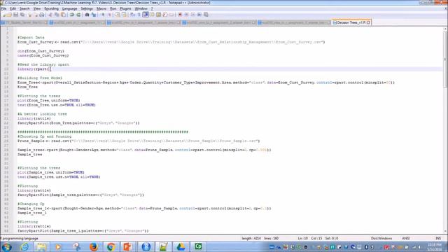Open the Search menu
This screenshot has height=252, width=448.
coord(24,8)
